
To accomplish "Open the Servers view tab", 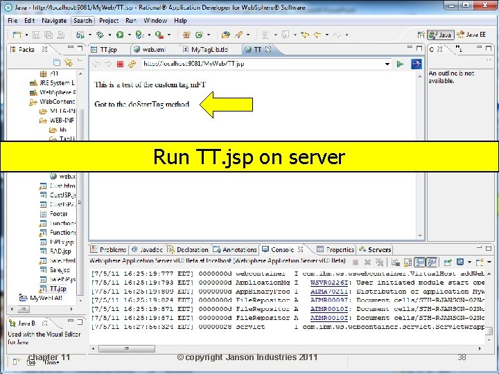I will (375, 249).
